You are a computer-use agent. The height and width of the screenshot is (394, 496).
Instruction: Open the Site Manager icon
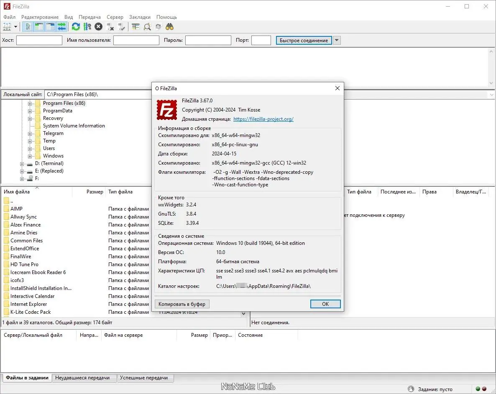[x=7, y=27]
